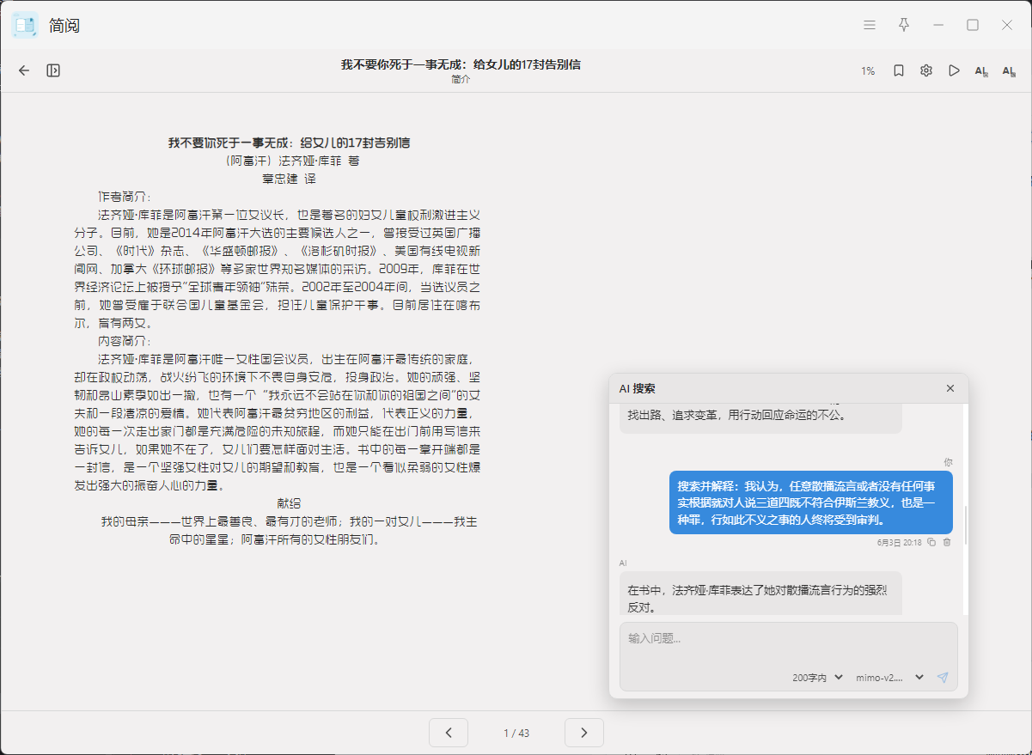Click the AI 搜索 panel title

point(638,389)
